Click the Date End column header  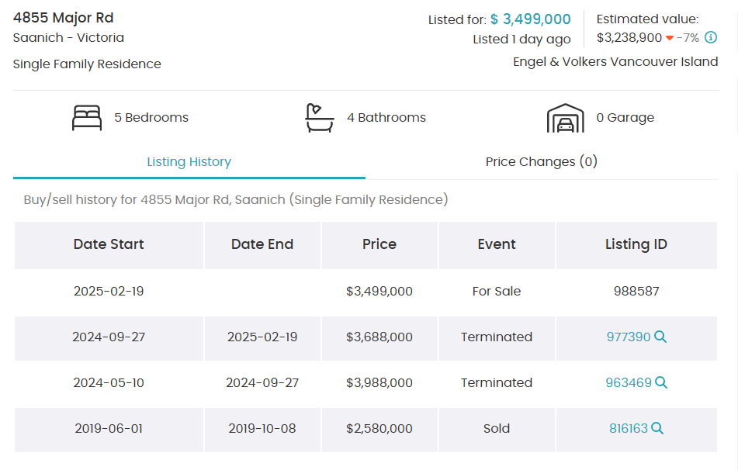[x=262, y=244]
